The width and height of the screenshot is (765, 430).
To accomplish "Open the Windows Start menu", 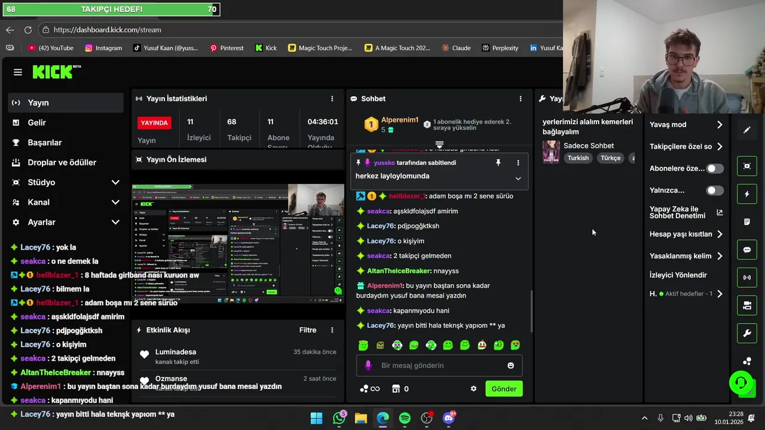I will [317, 418].
